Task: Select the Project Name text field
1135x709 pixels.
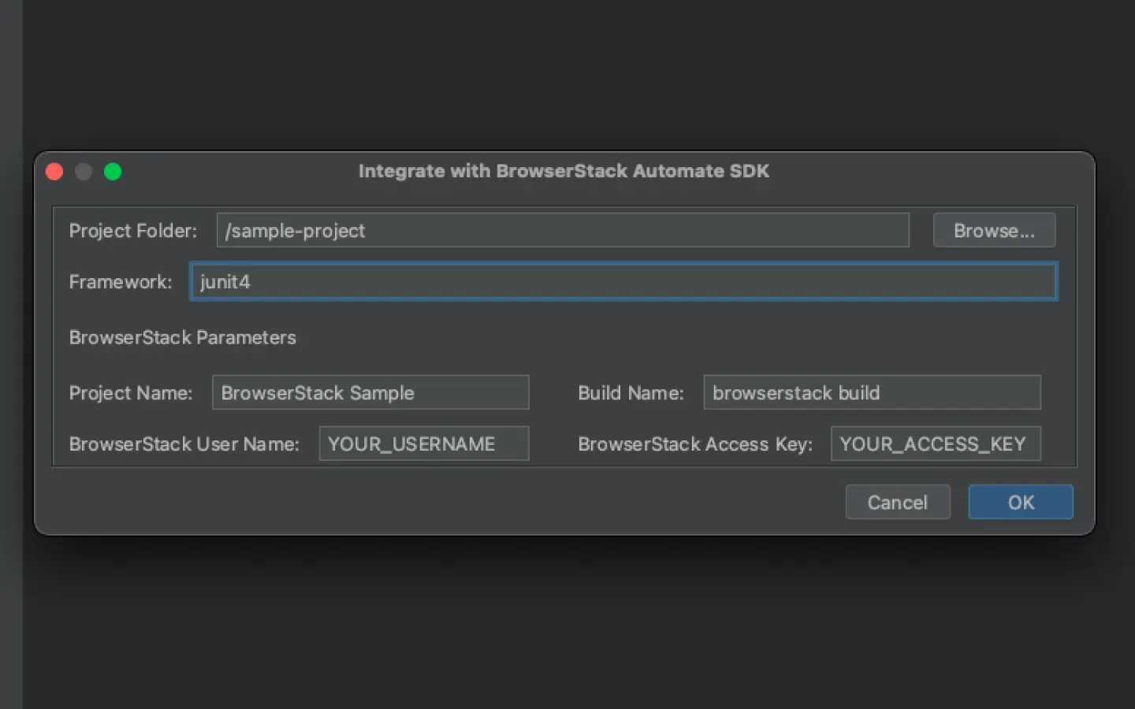Action: click(370, 393)
